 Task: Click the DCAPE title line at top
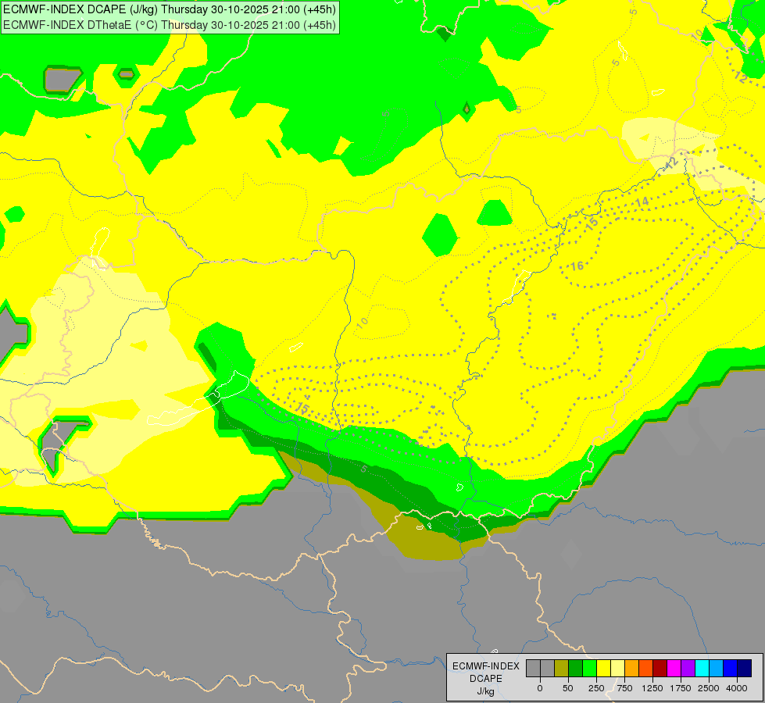tap(170, 9)
